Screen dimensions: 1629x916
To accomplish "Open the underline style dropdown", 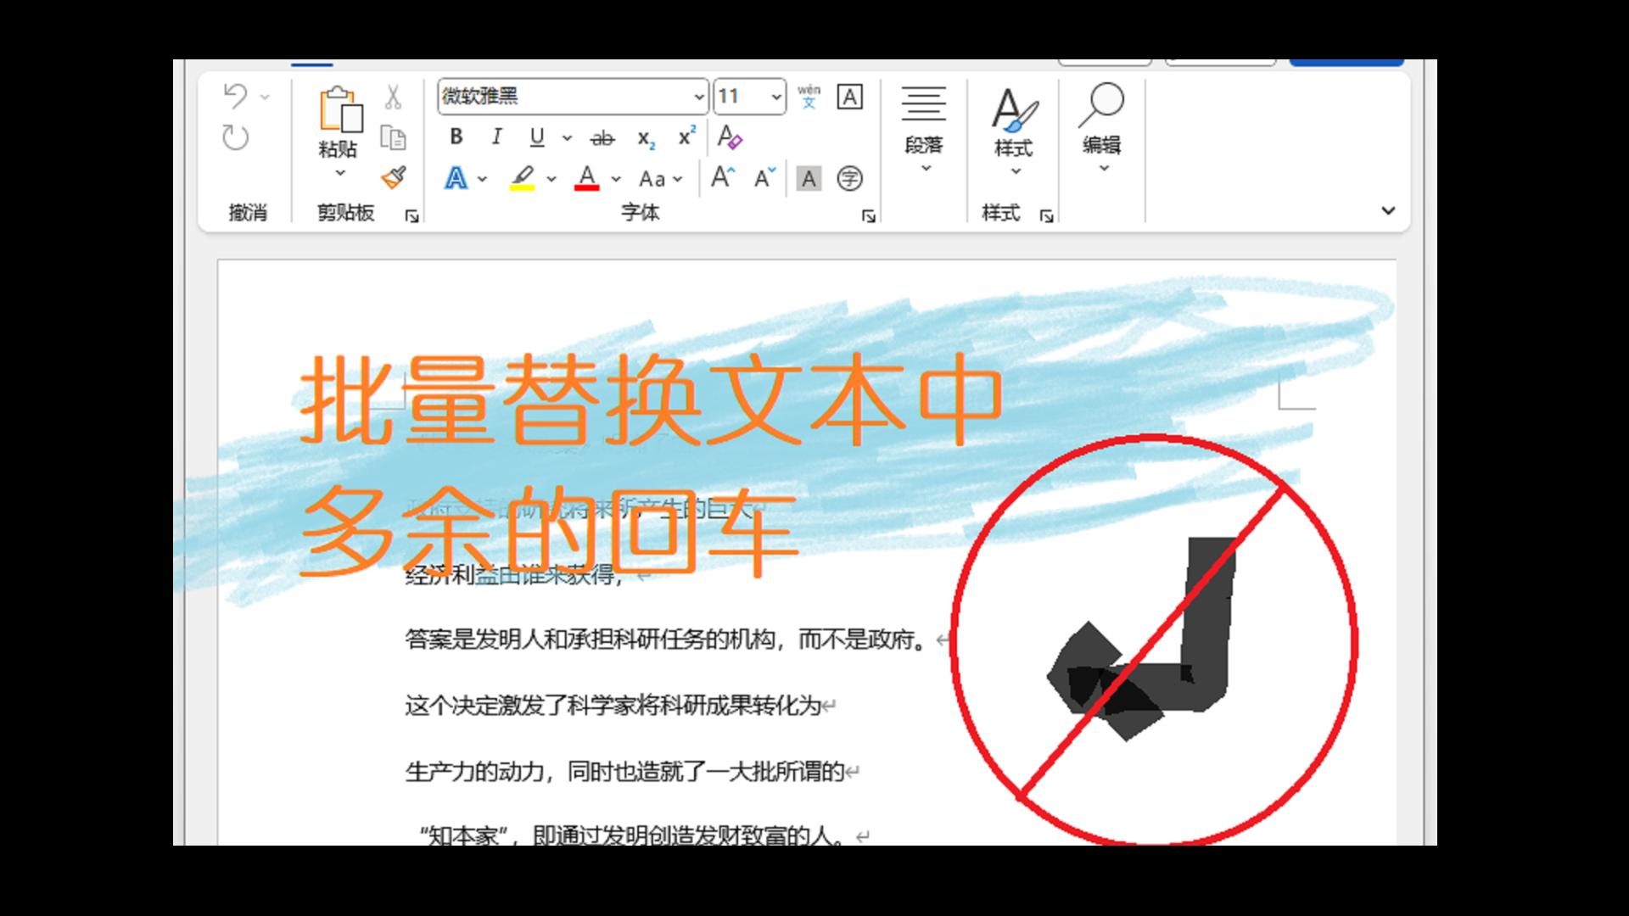I will (567, 137).
